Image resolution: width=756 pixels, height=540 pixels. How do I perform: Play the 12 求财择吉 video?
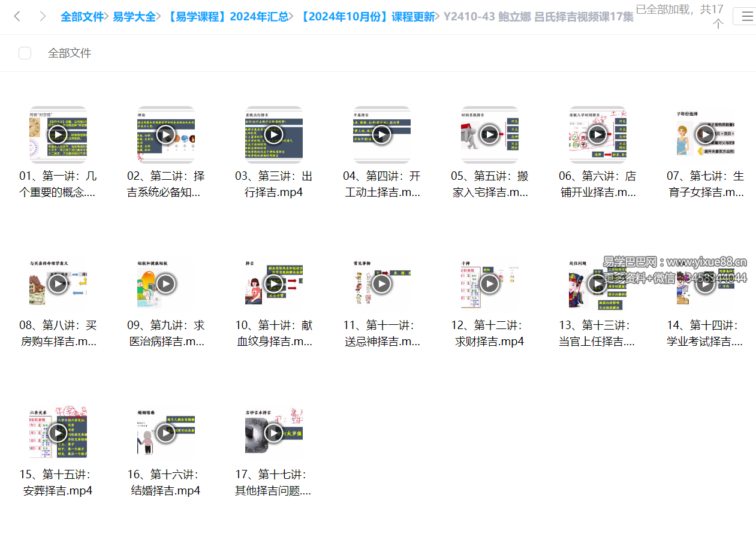coord(489,283)
